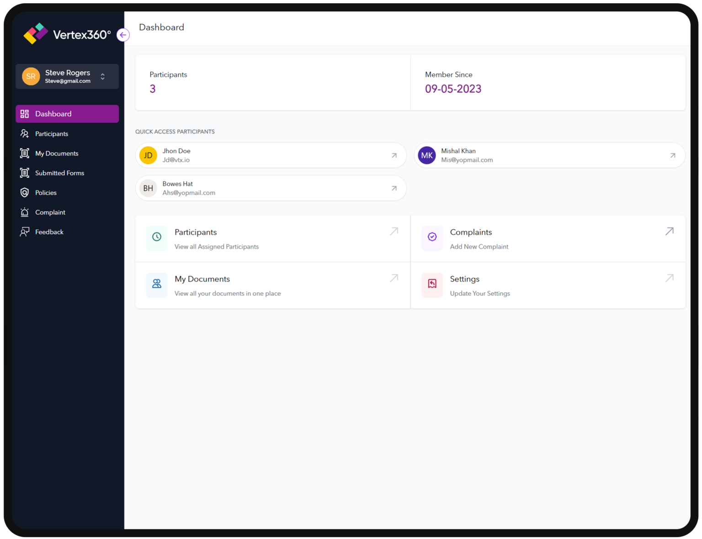The width and height of the screenshot is (702, 539).
Task: Click the Feedback icon in the sidebar
Action: (x=25, y=232)
